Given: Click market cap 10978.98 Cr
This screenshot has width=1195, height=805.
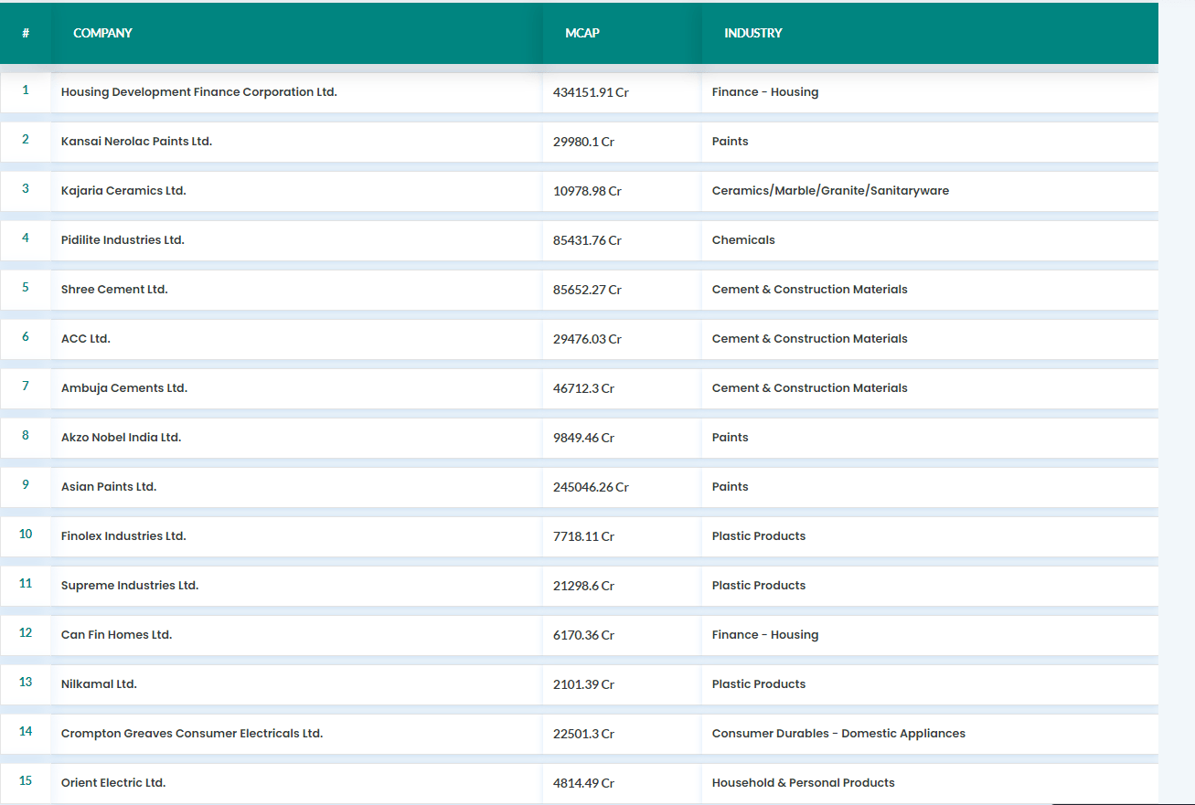Looking at the screenshot, I should tap(587, 191).
